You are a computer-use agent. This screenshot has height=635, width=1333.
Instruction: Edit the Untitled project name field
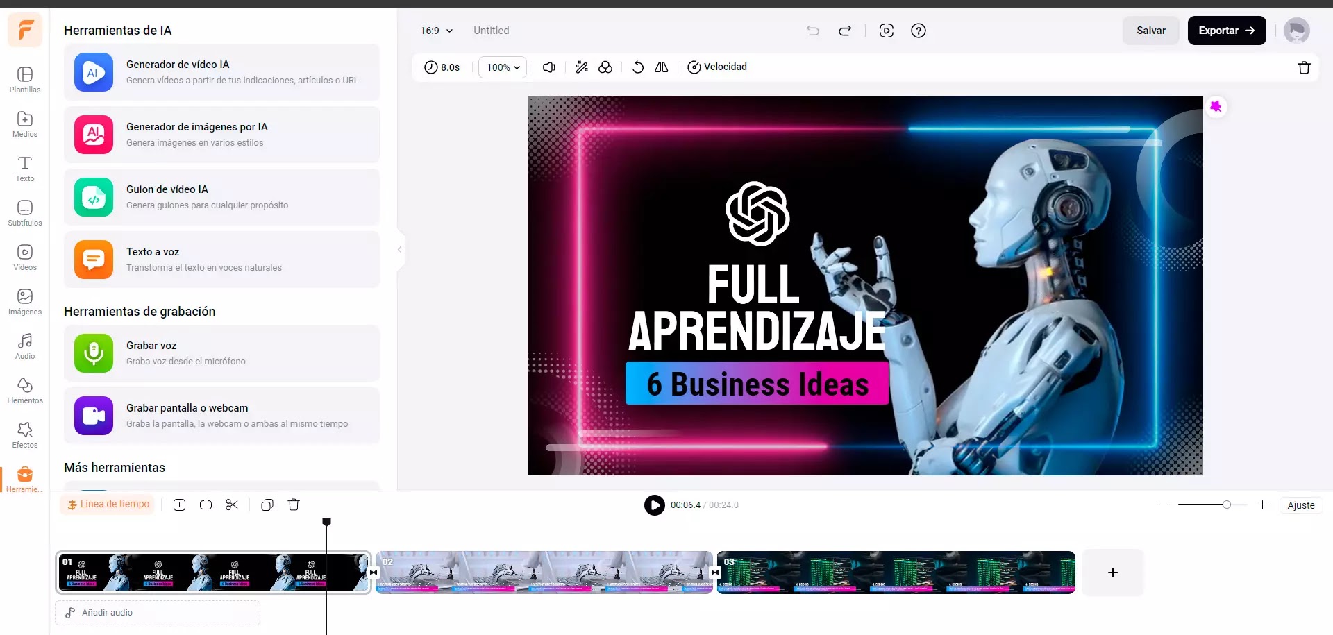point(492,31)
